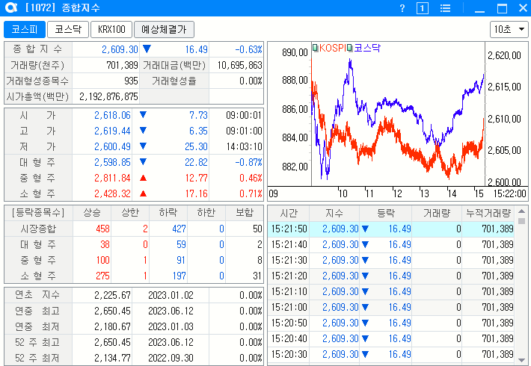This screenshot has height=366, width=531.
Task: Click the numbered window group icon
Action: click(x=422, y=8)
